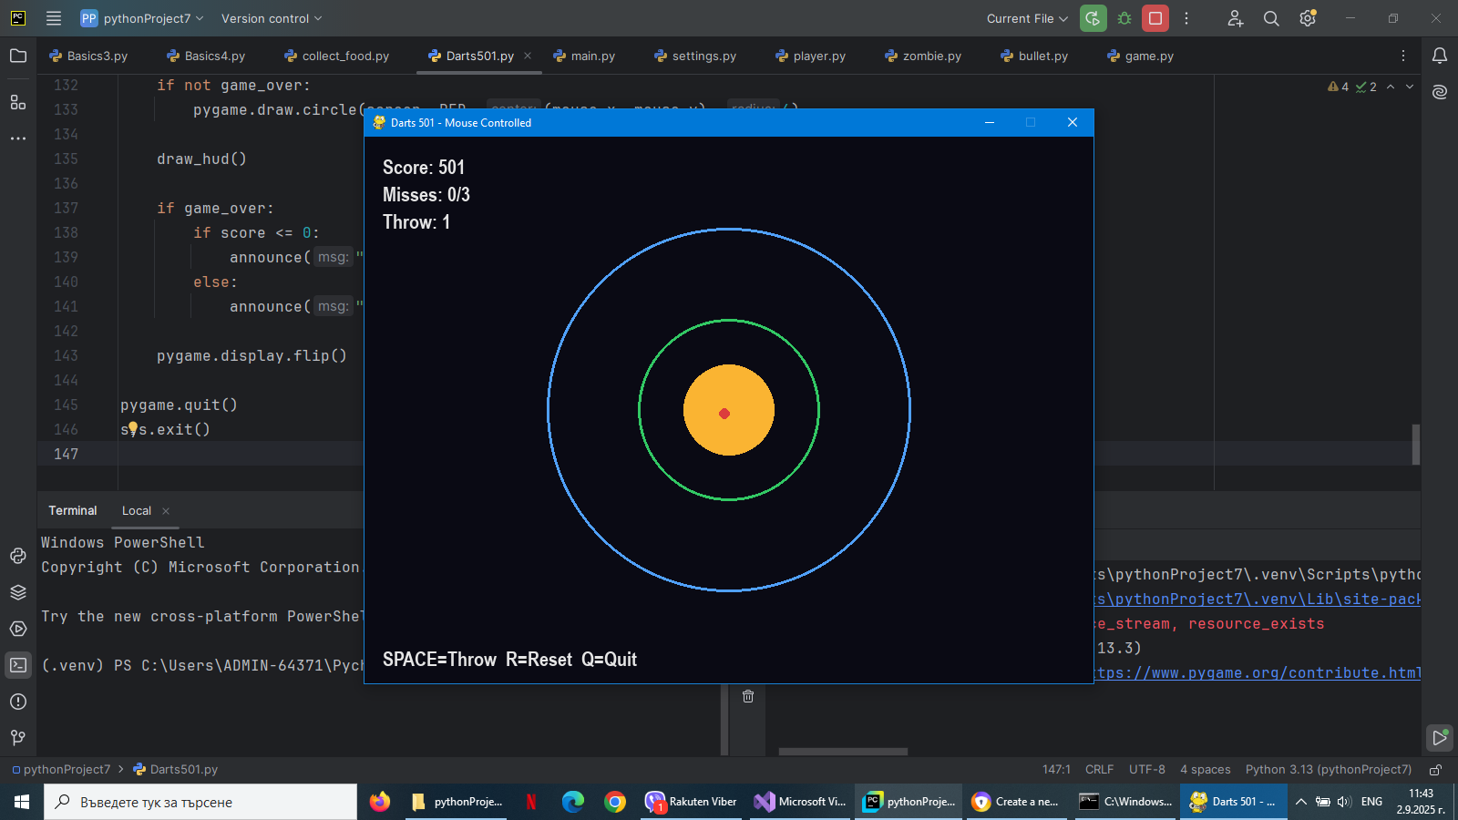Open the Services tool window icon

click(x=18, y=629)
